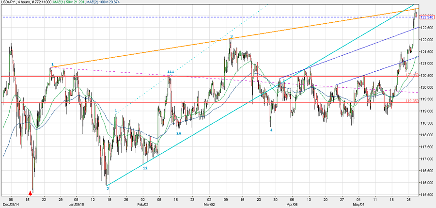Click the '122.500' price axis label
The image size is (436, 208).
(427, 28)
